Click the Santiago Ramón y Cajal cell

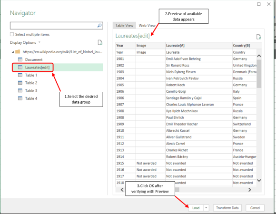tap(199, 98)
